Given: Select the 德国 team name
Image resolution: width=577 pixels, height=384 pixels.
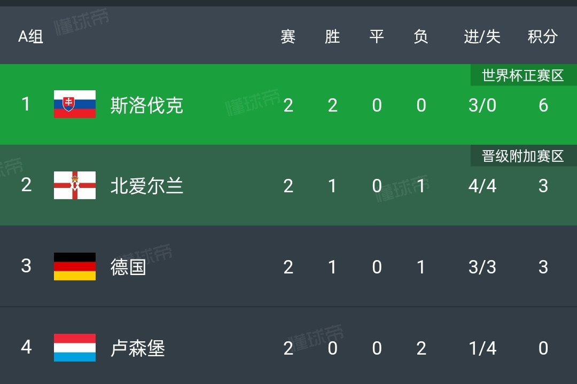Looking at the screenshot, I should pos(128,267).
